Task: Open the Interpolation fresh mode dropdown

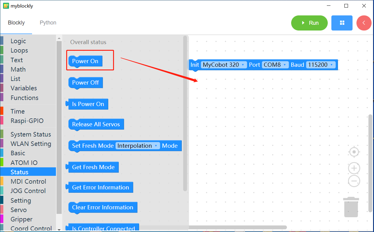Action: point(138,146)
